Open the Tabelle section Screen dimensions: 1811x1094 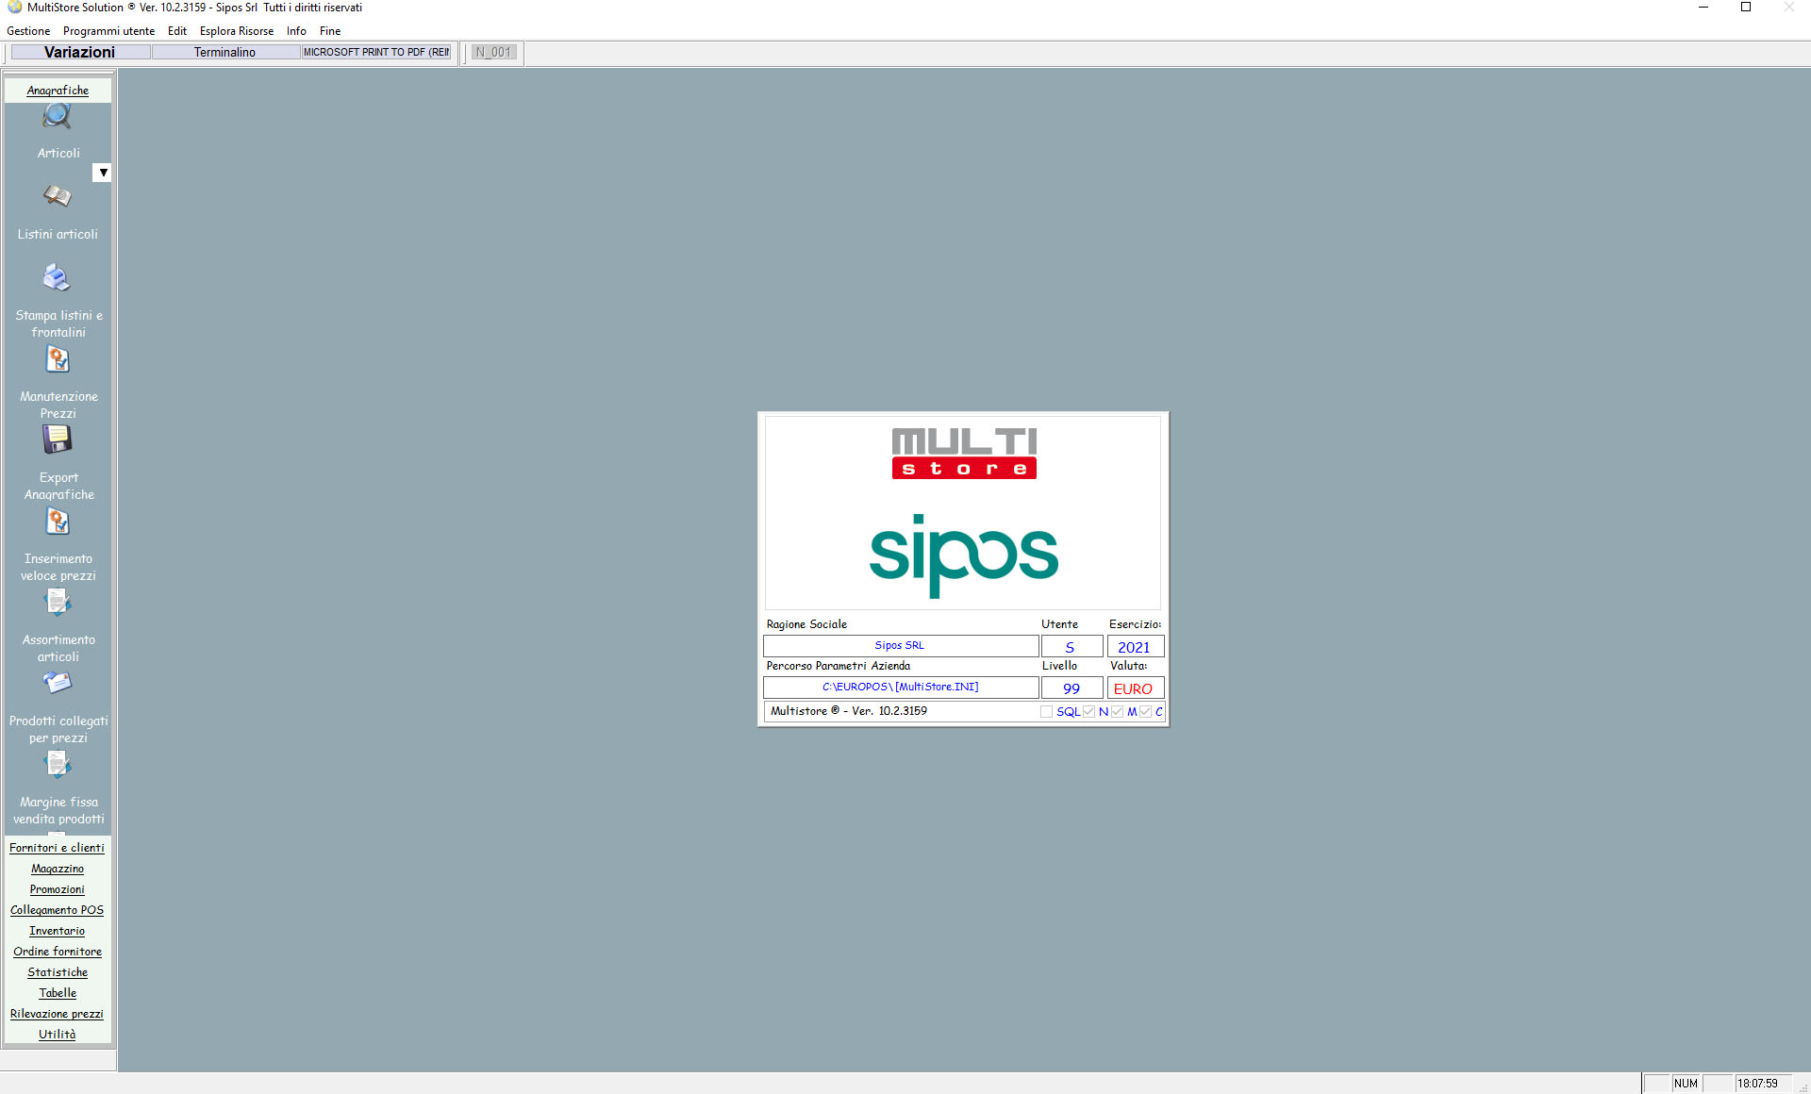pos(58,993)
